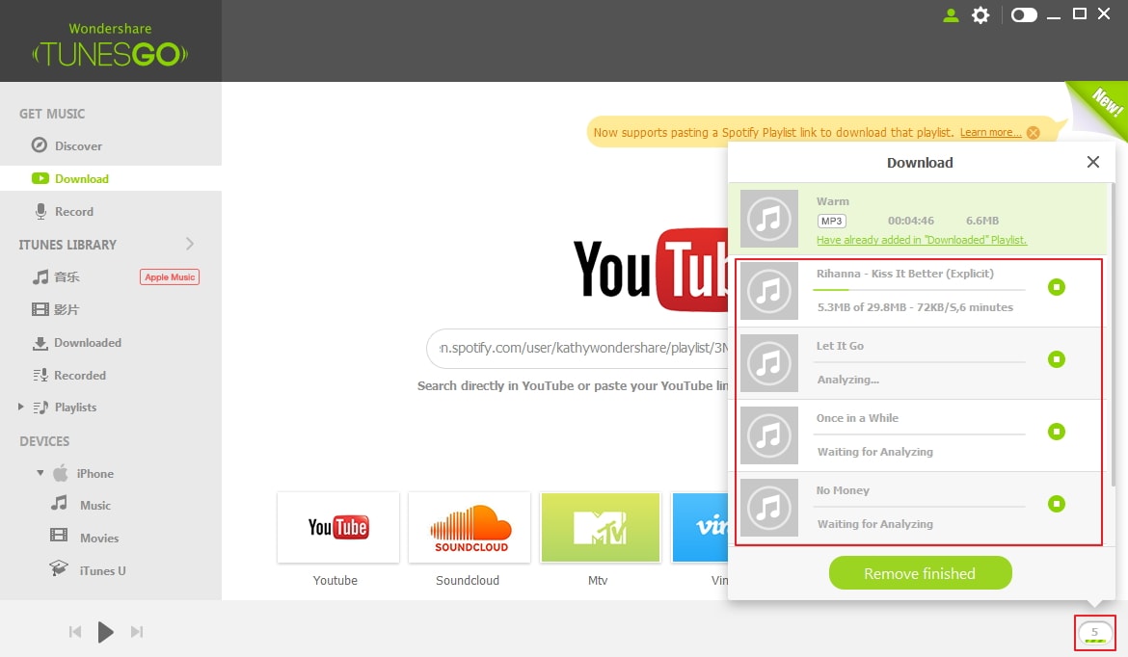Play the current track
Viewport: 1128px width, 657px height.
(106, 632)
